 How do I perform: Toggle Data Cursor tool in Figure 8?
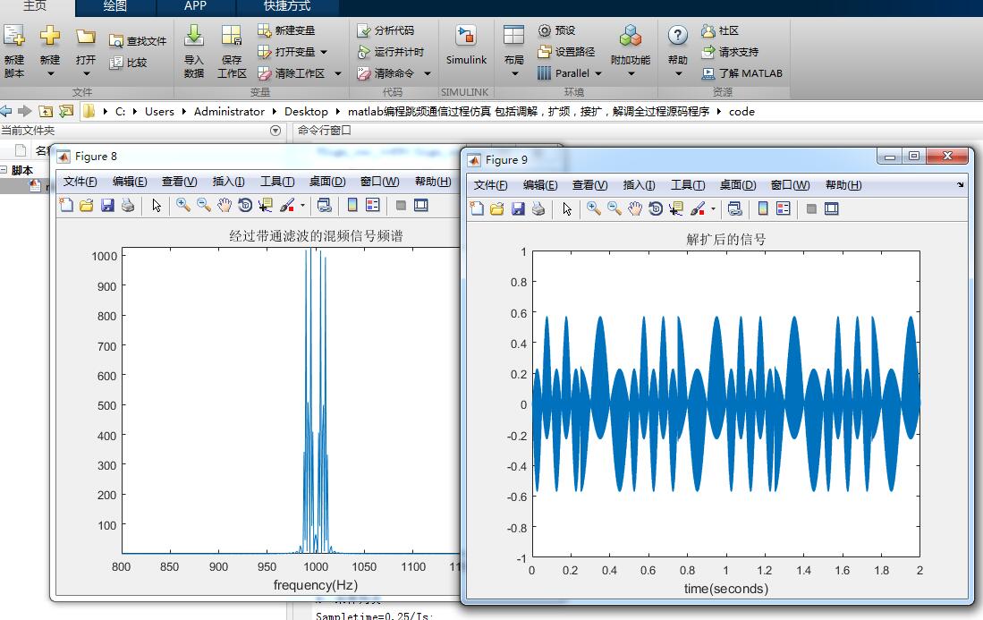coord(265,205)
